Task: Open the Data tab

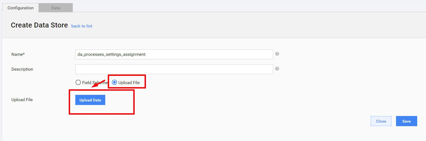Action: point(56,8)
